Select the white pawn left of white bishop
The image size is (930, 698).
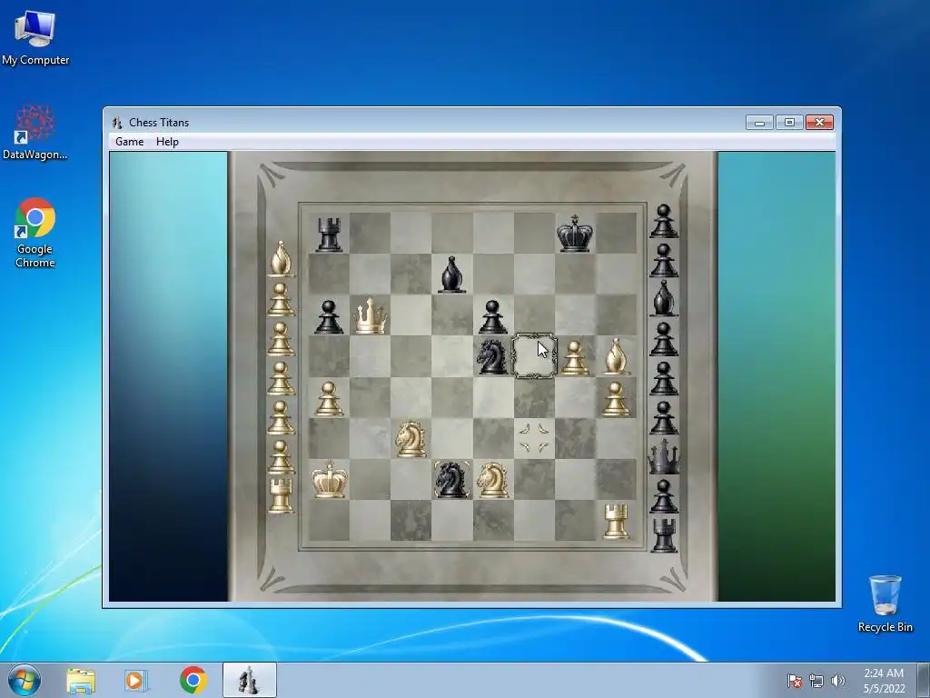pyautogui.click(x=574, y=358)
